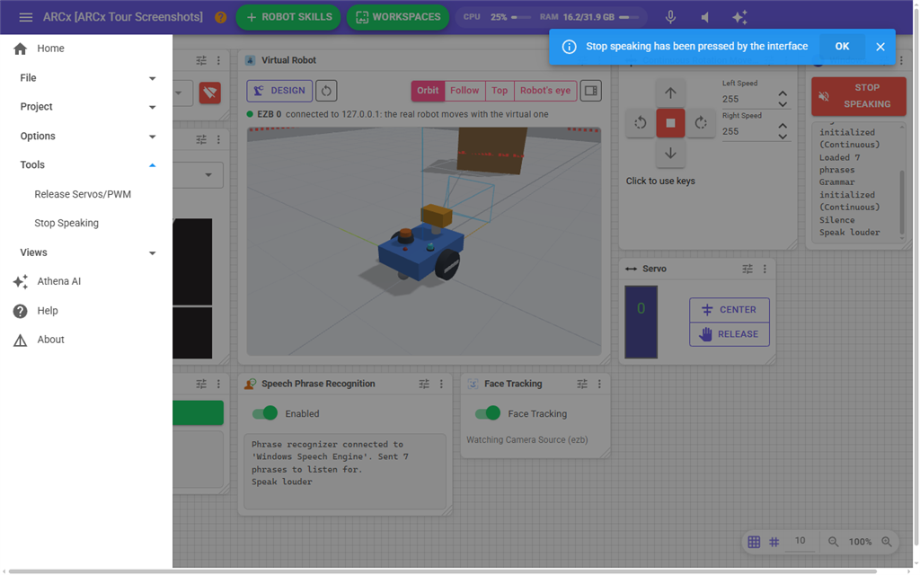Rotate the robot left

640,123
